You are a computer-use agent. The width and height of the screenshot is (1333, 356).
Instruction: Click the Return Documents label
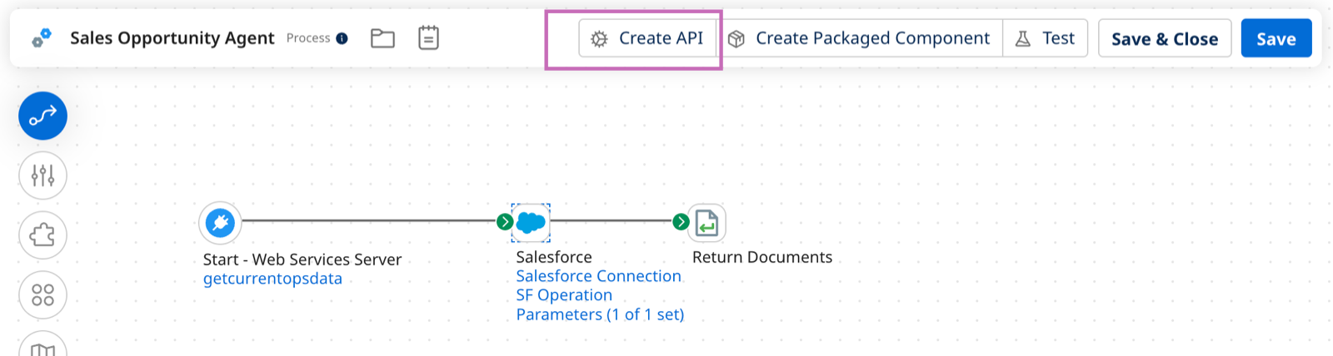[762, 257]
